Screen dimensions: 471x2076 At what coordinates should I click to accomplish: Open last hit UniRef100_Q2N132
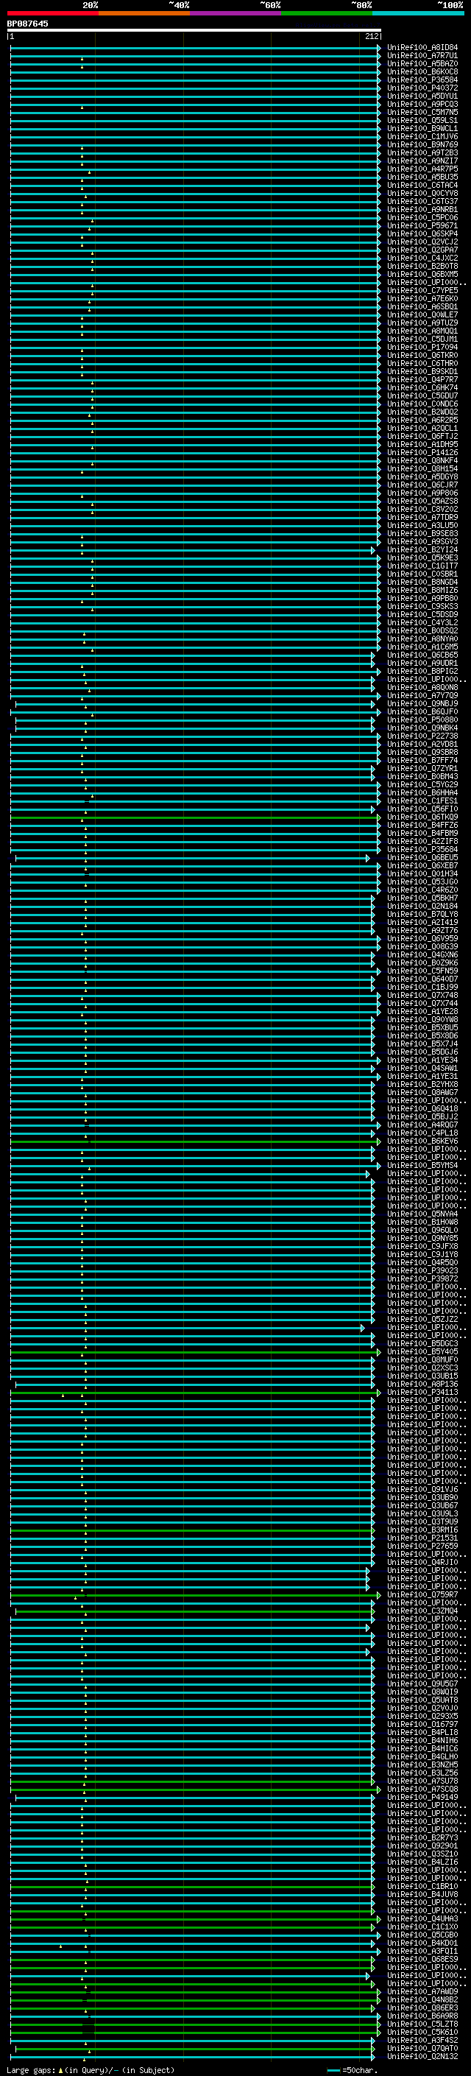422,2056
